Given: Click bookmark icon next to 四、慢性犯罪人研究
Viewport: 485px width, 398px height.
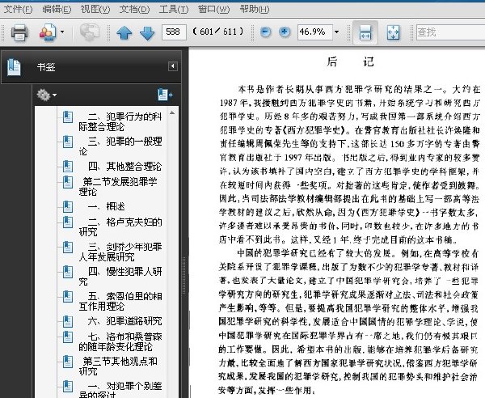Looking at the screenshot, I should pos(68,272).
